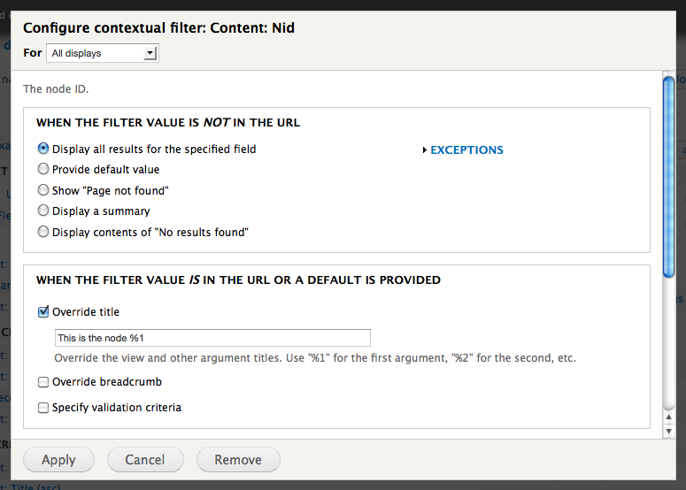686x490 pixels.
Task: Remove the contextual filter
Action: (x=238, y=460)
